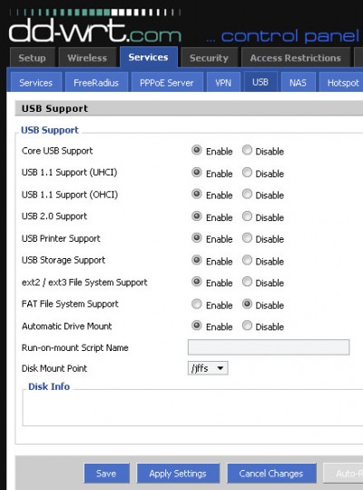Switch to the Setup main tab

[x=32, y=58]
